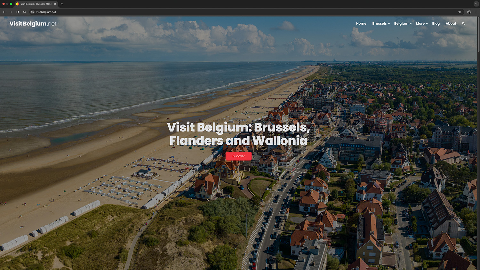Go to the browser home page icon
The height and width of the screenshot is (270, 480).
coord(24,12)
